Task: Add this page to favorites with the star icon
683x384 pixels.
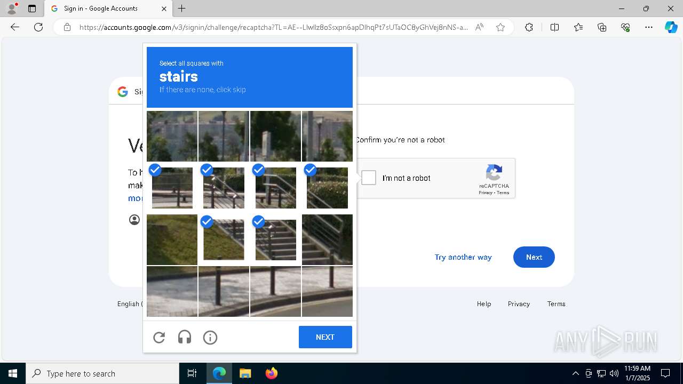Action: 501,27
